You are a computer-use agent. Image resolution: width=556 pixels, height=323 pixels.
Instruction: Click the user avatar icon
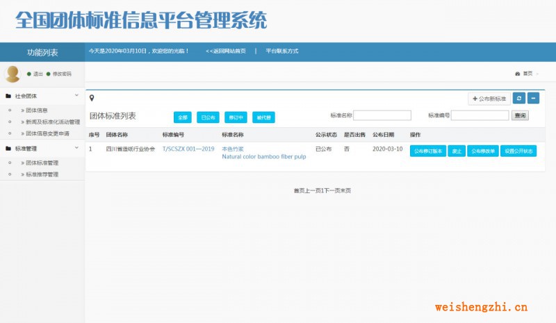pyautogui.click(x=13, y=73)
